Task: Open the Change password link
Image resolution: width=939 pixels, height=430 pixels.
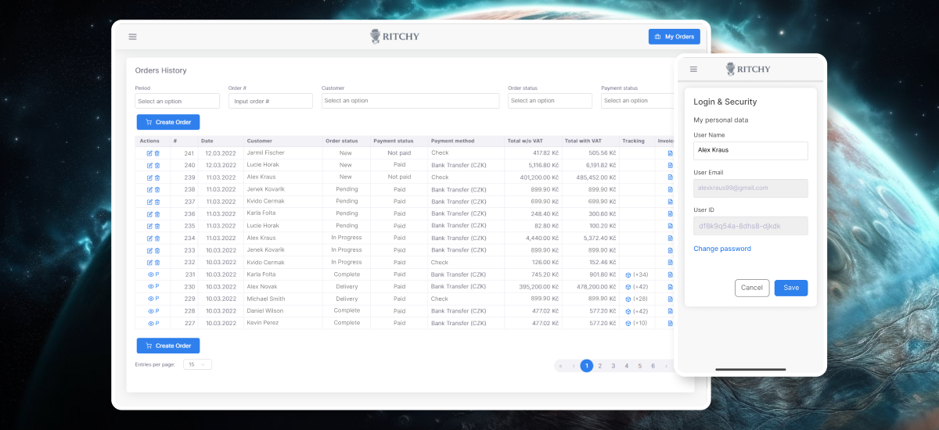Action: (722, 249)
